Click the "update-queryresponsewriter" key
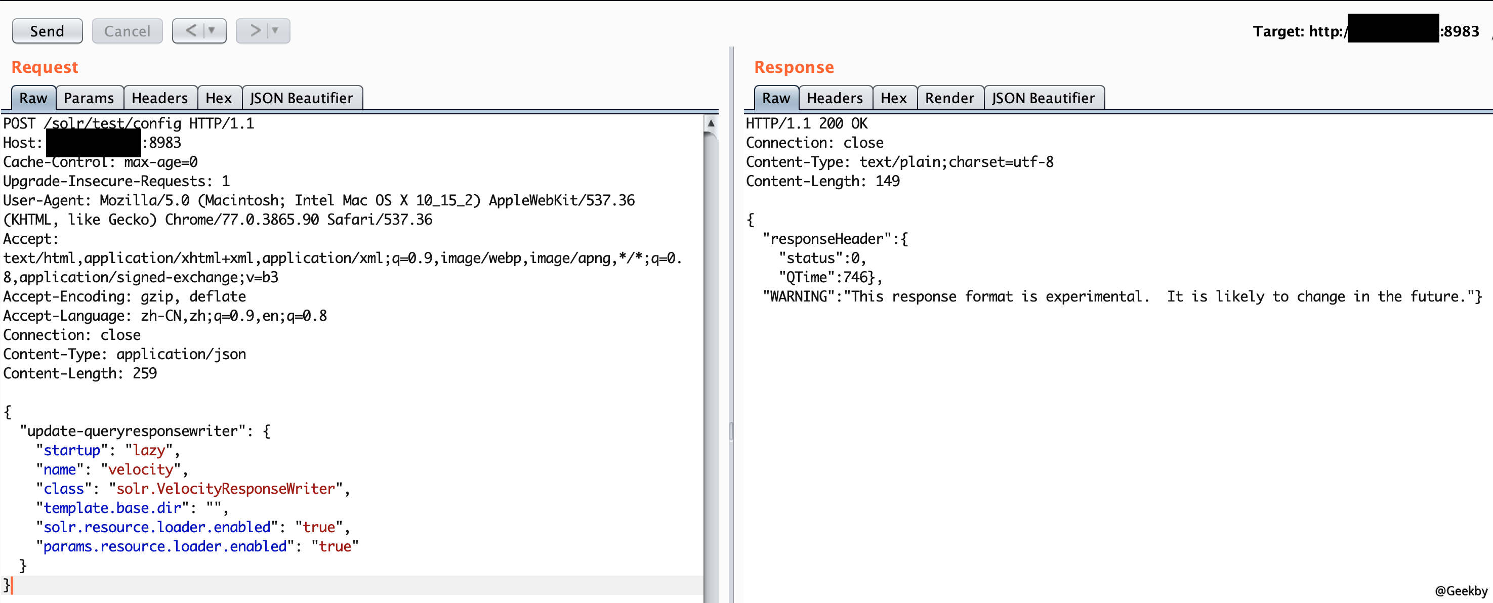This screenshot has height=603, width=1493. 132,431
